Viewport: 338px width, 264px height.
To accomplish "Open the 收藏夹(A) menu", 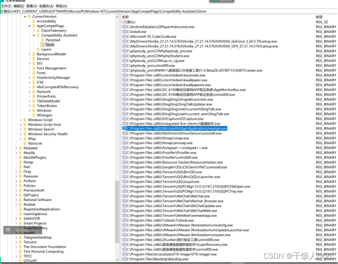I will point(46,6).
